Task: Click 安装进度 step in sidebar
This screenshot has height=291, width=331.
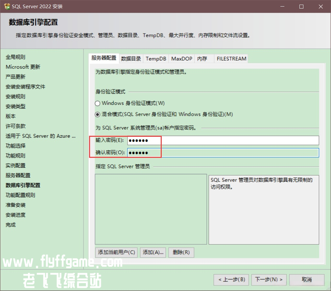Action: tap(15, 215)
